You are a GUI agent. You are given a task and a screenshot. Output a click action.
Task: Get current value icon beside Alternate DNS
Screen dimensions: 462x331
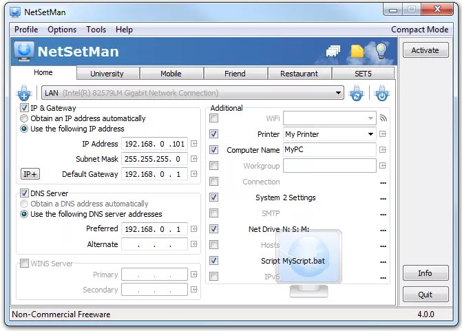tap(194, 244)
